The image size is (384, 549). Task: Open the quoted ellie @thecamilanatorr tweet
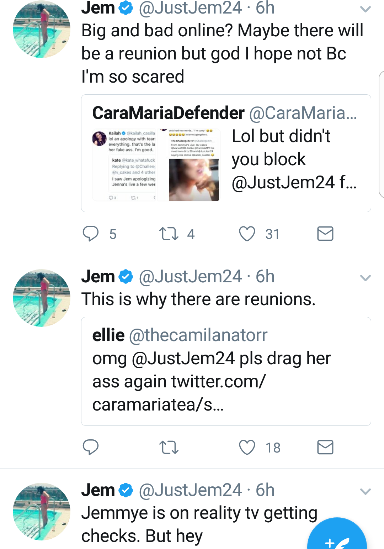pyautogui.click(x=226, y=371)
